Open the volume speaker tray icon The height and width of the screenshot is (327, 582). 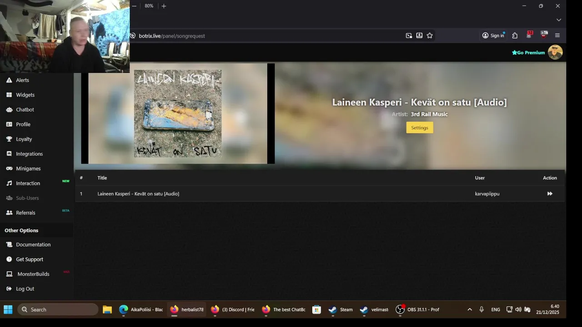click(518, 310)
